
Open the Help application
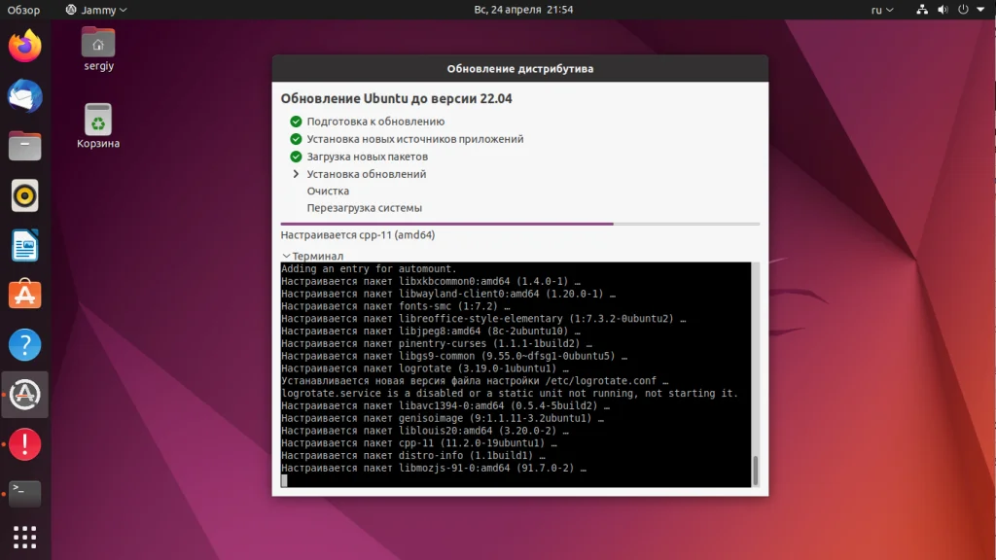[x=24, y=345]
